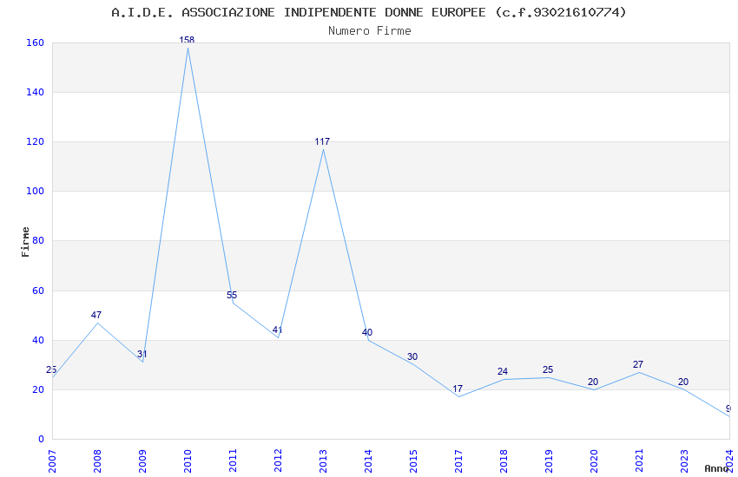Click the data label 27 for 2021
Viewport: 738px width, 477px height.
(x=638, y=364)
